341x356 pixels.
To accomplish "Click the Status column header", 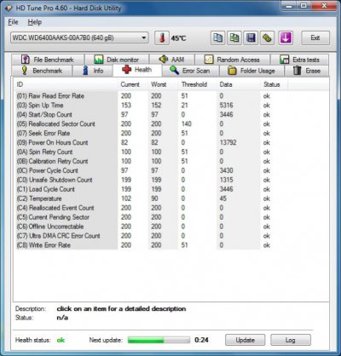I will click(x=274, y=84).
